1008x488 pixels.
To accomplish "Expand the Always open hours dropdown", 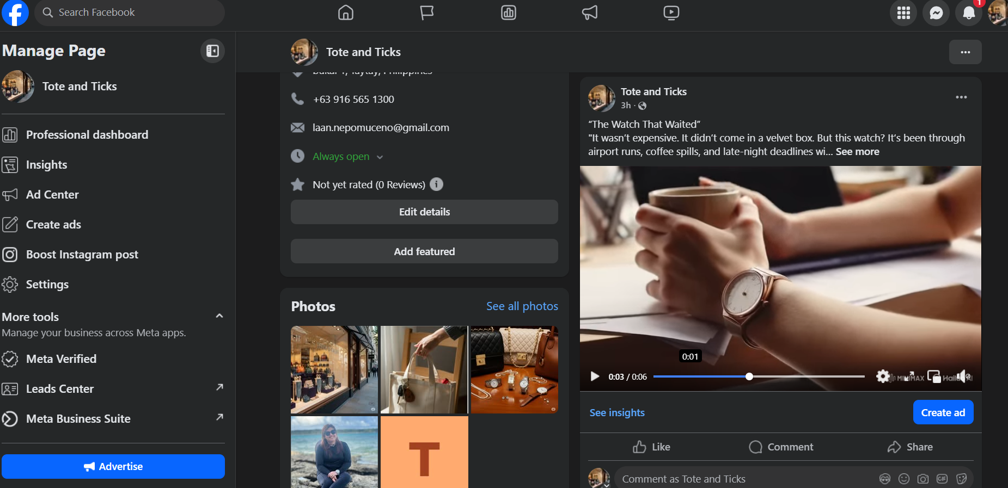I will point(380,157).
